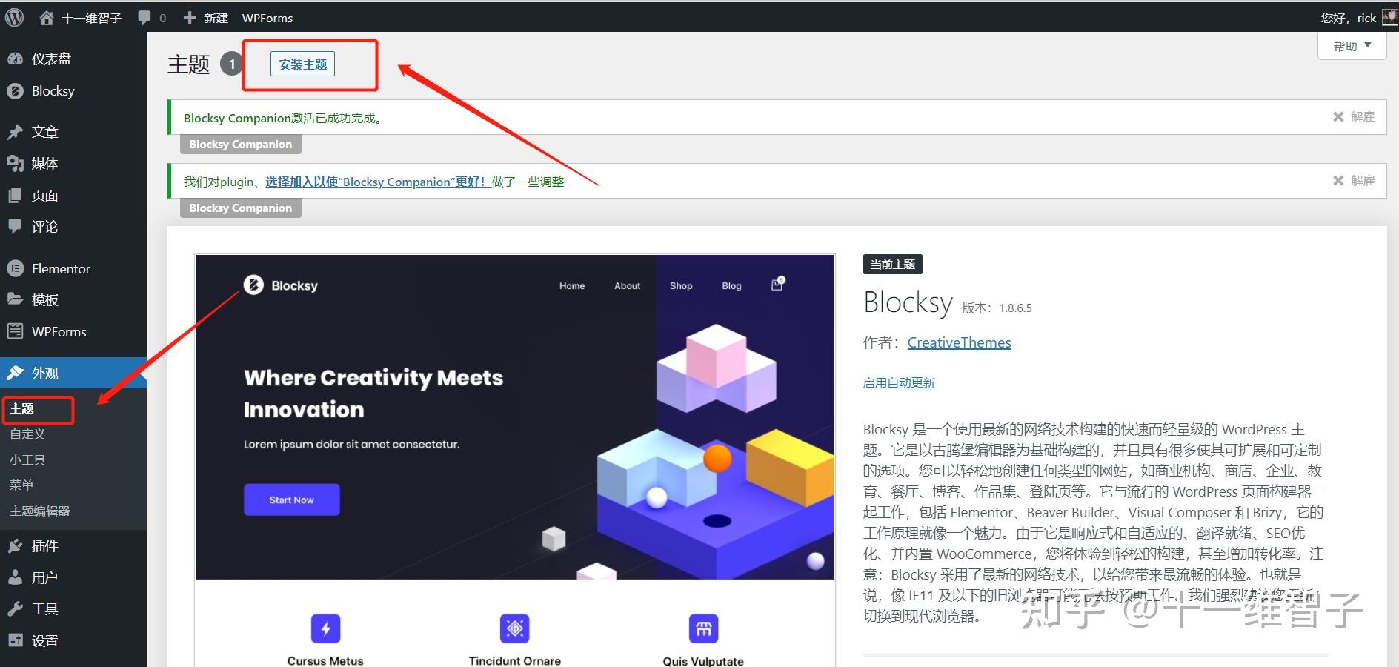This screenshot has width=1399, height=667.
Task: Dismiss the Blocksy Companion activation notice
Action: [1354, 117]
